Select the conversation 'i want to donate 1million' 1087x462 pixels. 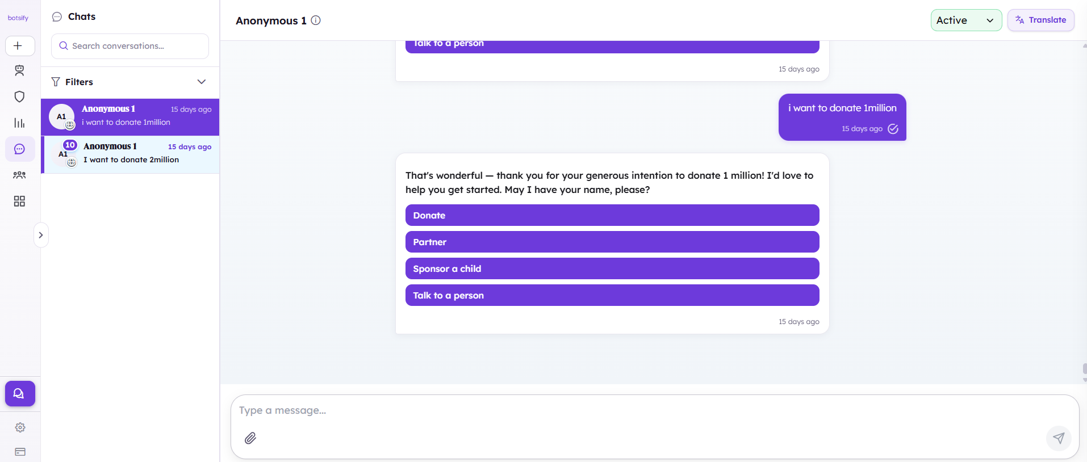click(x=130, y=117)
